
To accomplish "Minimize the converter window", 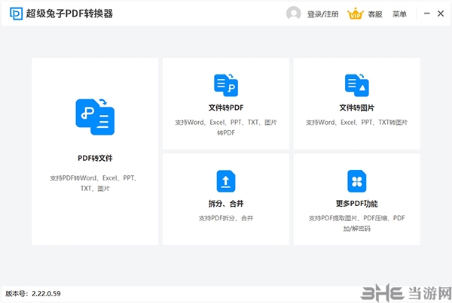I will pos(427,14).
